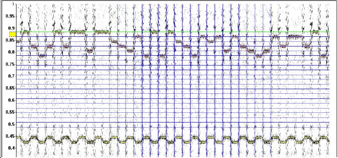Select the yellow level marker handle on the axis
This screenshot has height=158, width=338.
(x=13, y=34)
